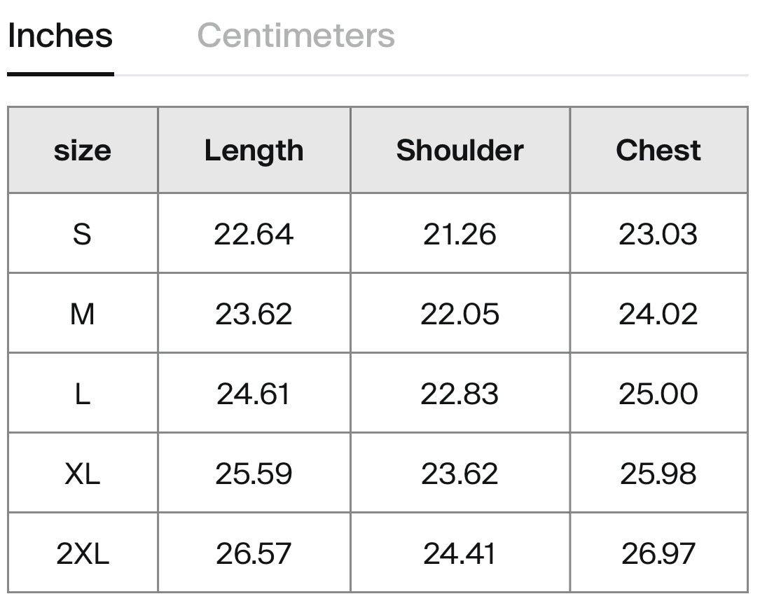Select the M size row label
This screenshot has width=760, height=601.
pos(83,314)
